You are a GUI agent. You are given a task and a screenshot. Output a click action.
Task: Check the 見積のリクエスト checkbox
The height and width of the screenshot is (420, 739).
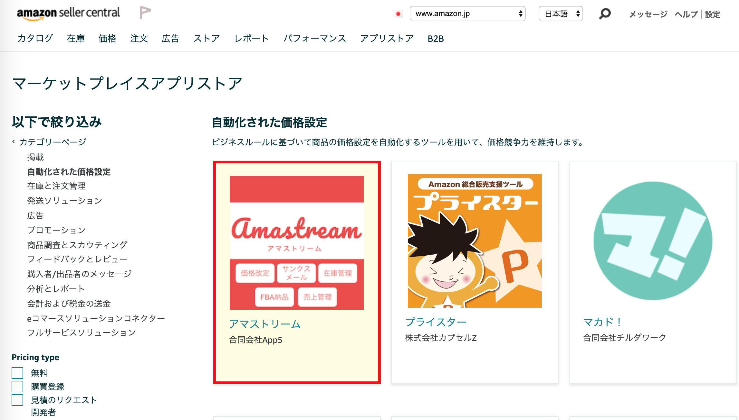point(17,400)
